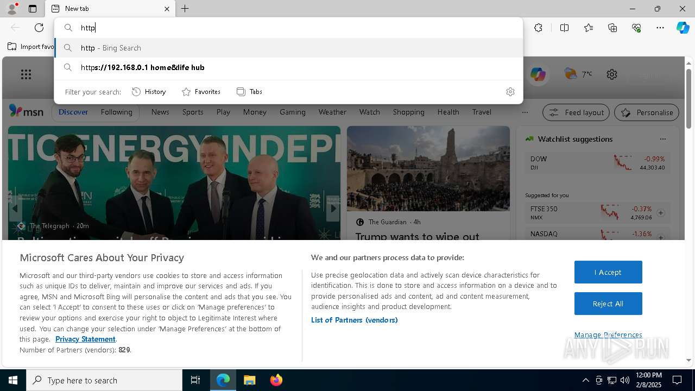The image size is (695, 391).
Task: Close the New tab tab
Action: pos(167,9)
